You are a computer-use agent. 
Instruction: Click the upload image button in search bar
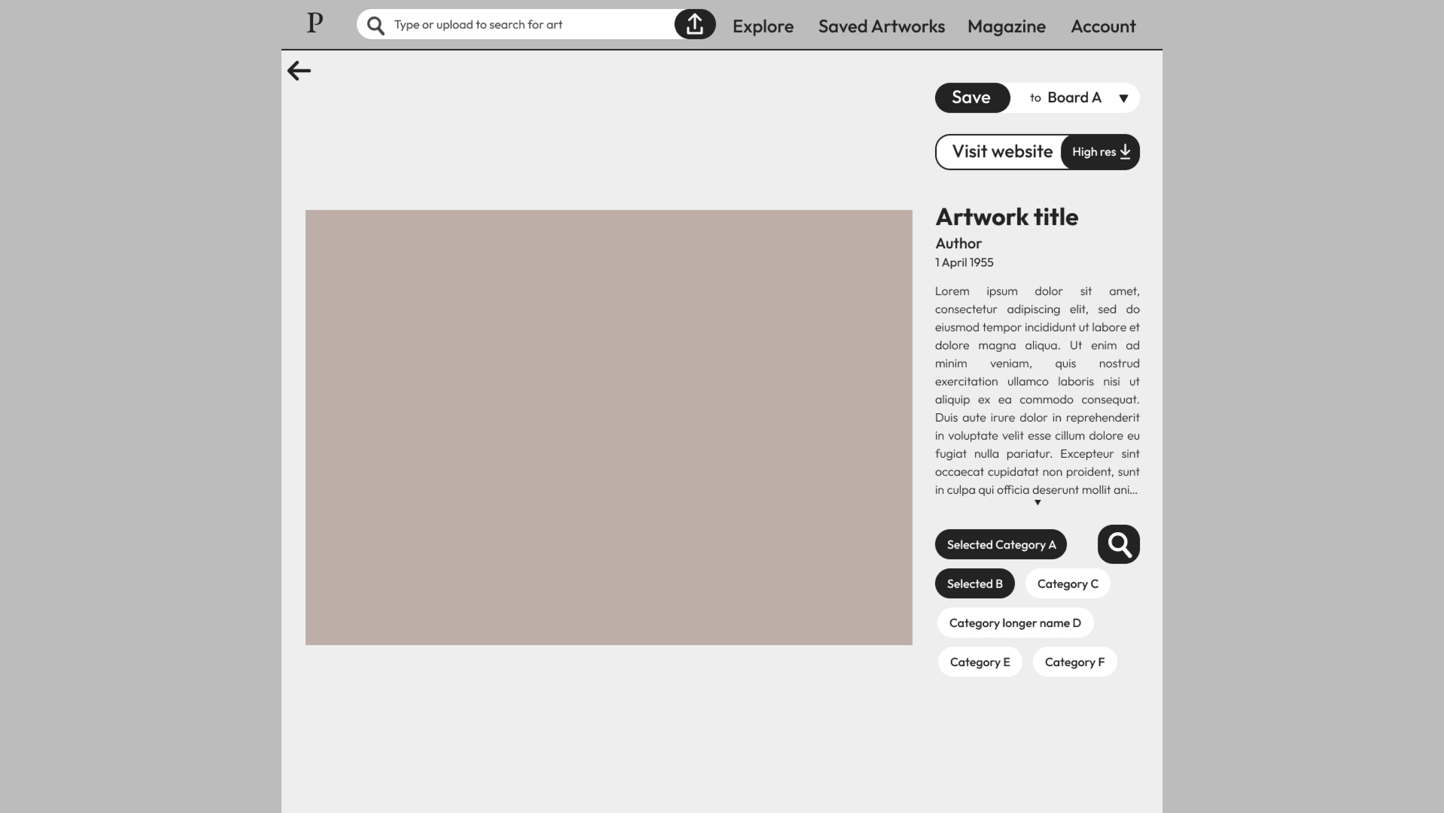(x=694, y=24)
